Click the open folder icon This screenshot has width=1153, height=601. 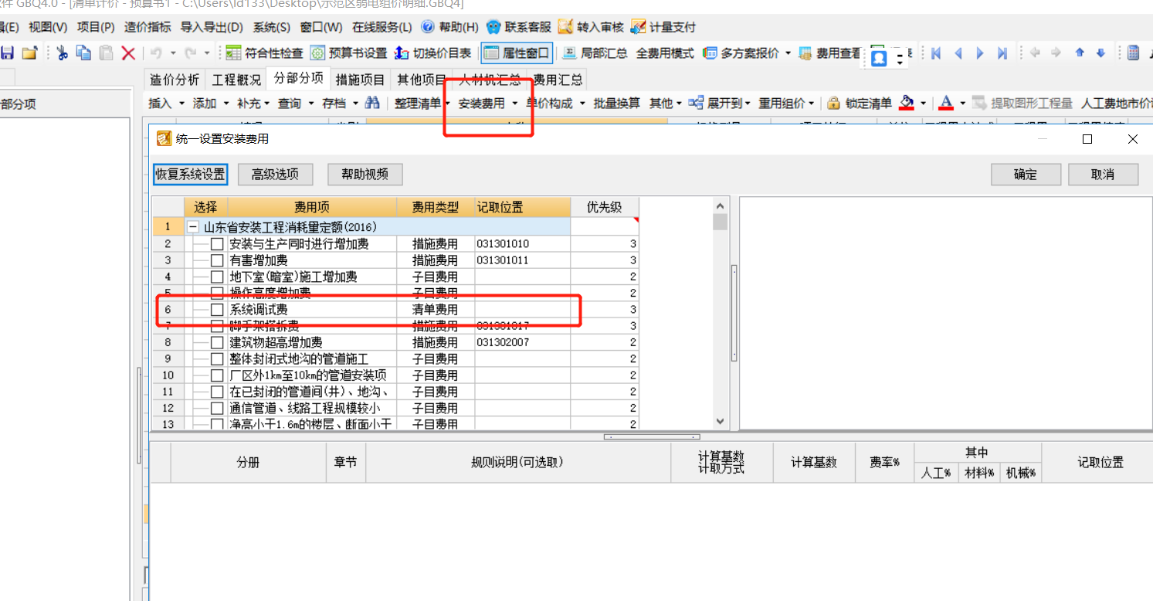29,53
